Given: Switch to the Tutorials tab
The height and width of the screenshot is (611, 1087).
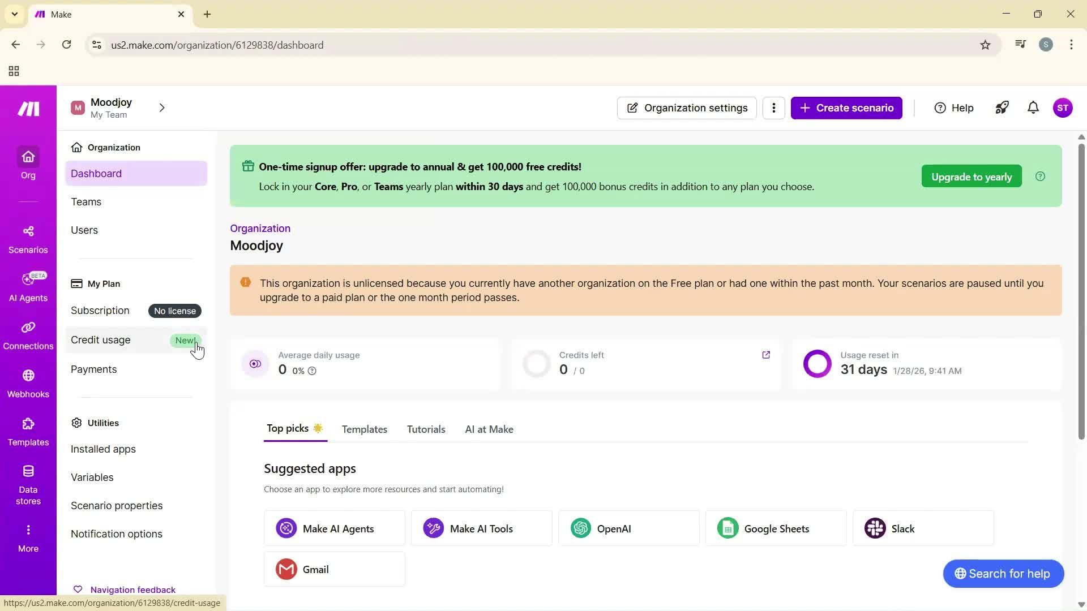Looking at the screenshot, I should coord(426,429).
